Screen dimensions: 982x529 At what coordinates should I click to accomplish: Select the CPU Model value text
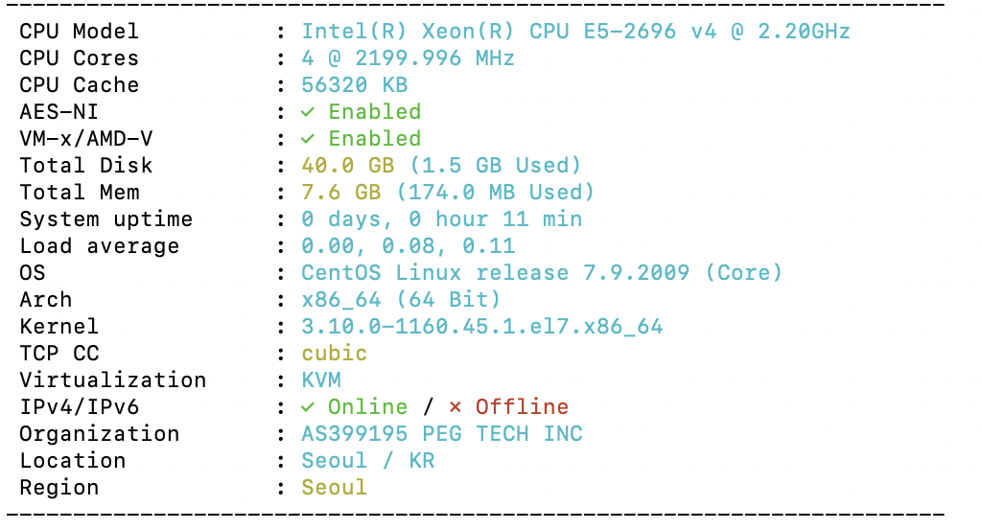tap(575, 32)
